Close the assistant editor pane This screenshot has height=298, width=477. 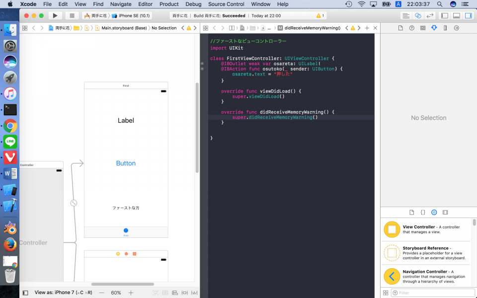pos(376,28)
